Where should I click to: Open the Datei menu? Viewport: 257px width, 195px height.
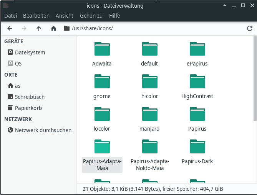[11, 16]
